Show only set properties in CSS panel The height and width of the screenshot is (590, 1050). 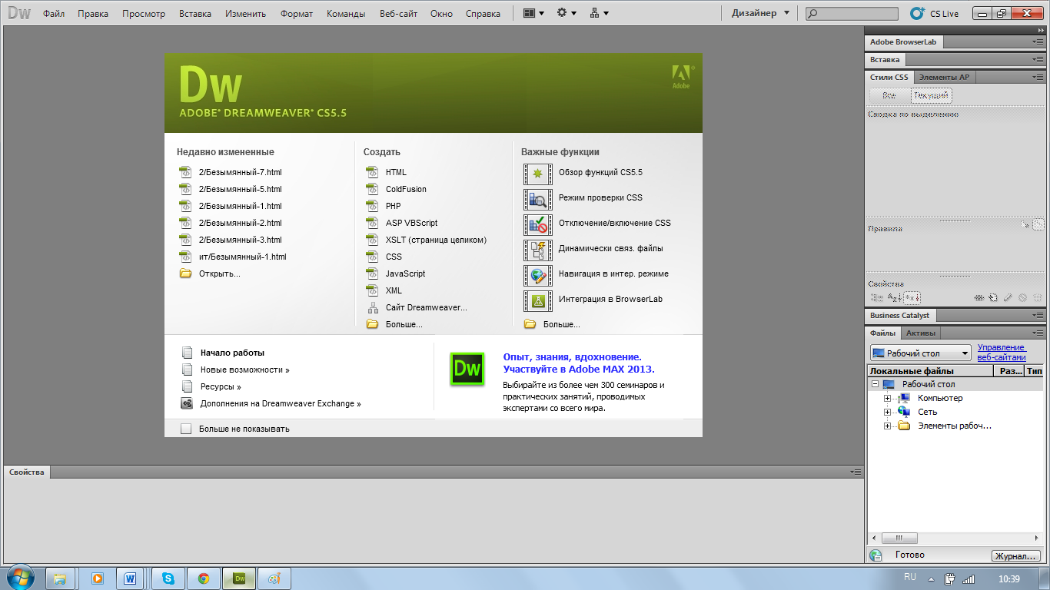pos(912,297)
